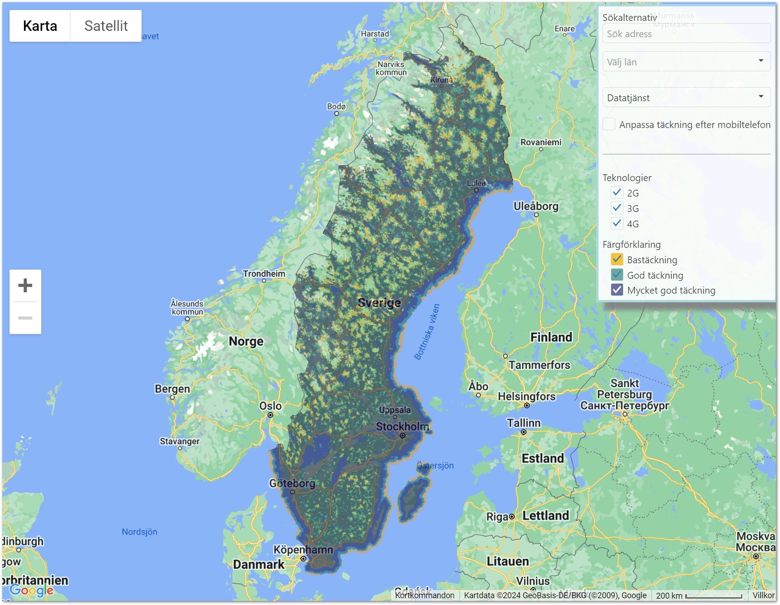The height and width of the screenshot is (605, 780).
Task: Click the Harstad city label
Action: (x=375, y=34)
